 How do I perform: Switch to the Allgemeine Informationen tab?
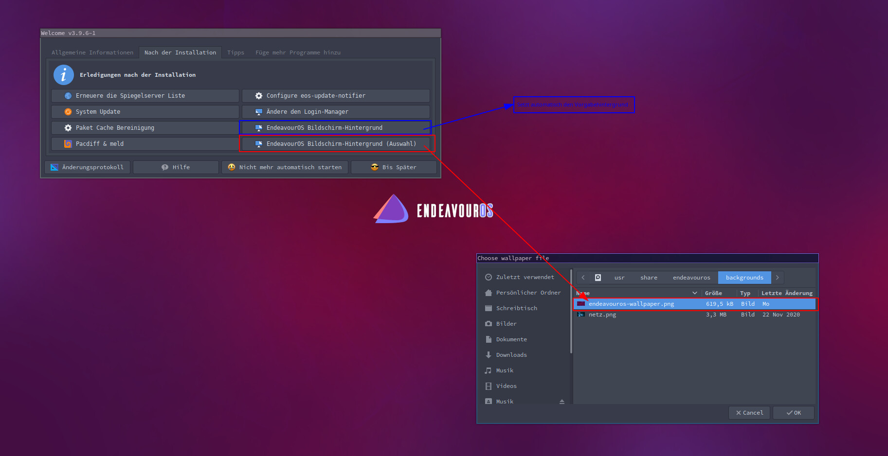click(x=92, y=53)
